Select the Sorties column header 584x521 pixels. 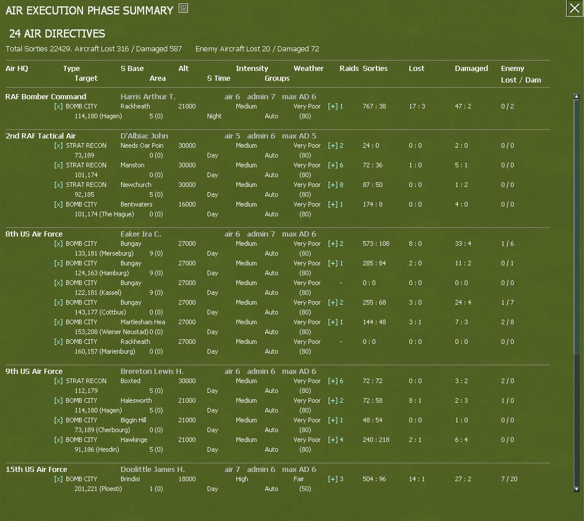[x=375, y=69]
